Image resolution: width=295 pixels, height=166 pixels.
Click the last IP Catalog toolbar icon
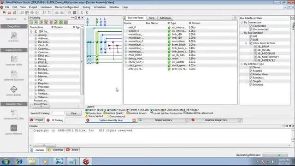65,23
